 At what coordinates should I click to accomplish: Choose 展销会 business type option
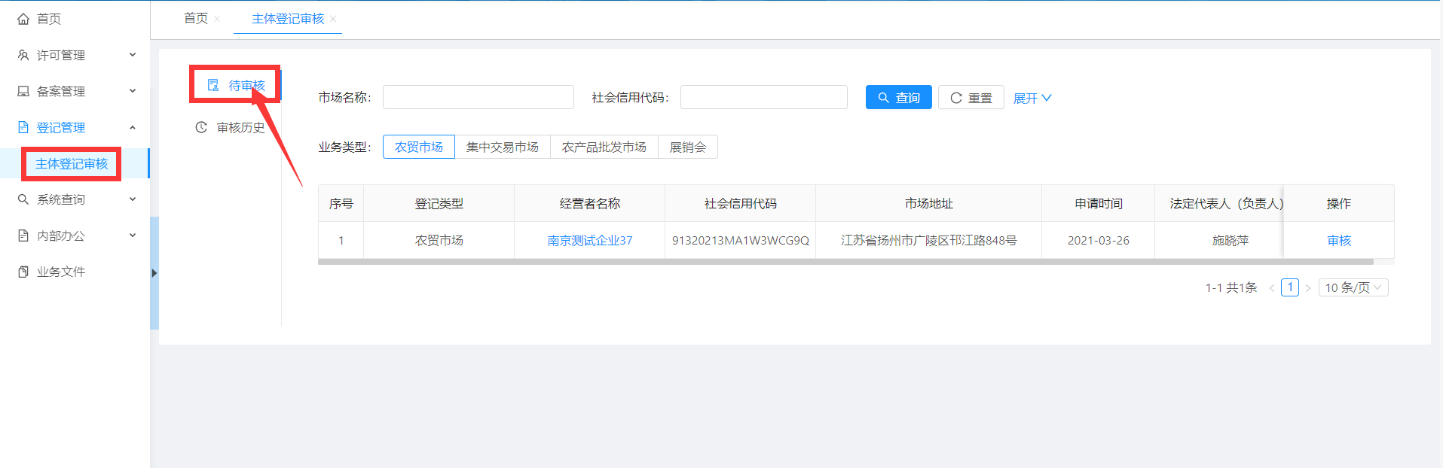point(688,147)
